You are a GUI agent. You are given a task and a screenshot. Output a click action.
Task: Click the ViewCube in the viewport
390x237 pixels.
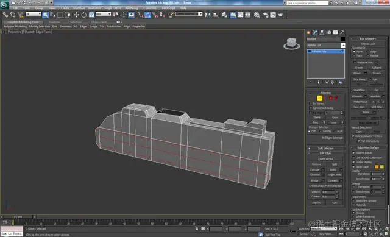tap(291, 43)
